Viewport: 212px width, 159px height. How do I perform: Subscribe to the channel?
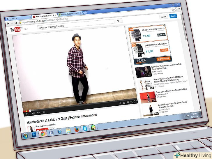(x=42, y=130)
